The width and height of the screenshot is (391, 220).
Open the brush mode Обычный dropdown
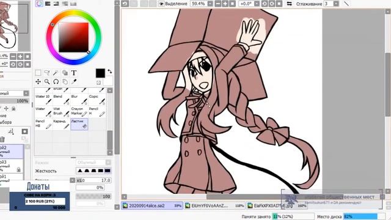[x=93, y=163]
